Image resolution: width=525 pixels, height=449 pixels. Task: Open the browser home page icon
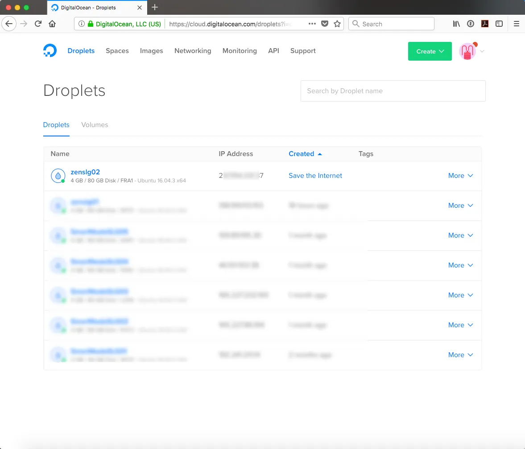(x=52, y=24)
